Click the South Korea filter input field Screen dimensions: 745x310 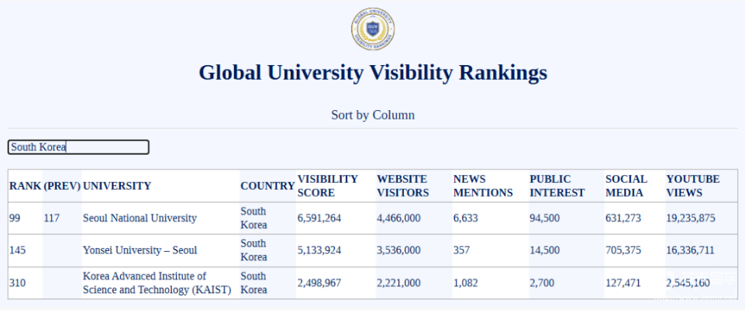coord(78,147)
